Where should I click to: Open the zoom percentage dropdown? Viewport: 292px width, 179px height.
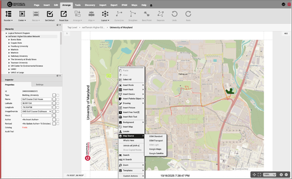click(270, 174)
